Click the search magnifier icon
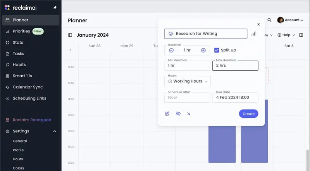 (269, 20)
